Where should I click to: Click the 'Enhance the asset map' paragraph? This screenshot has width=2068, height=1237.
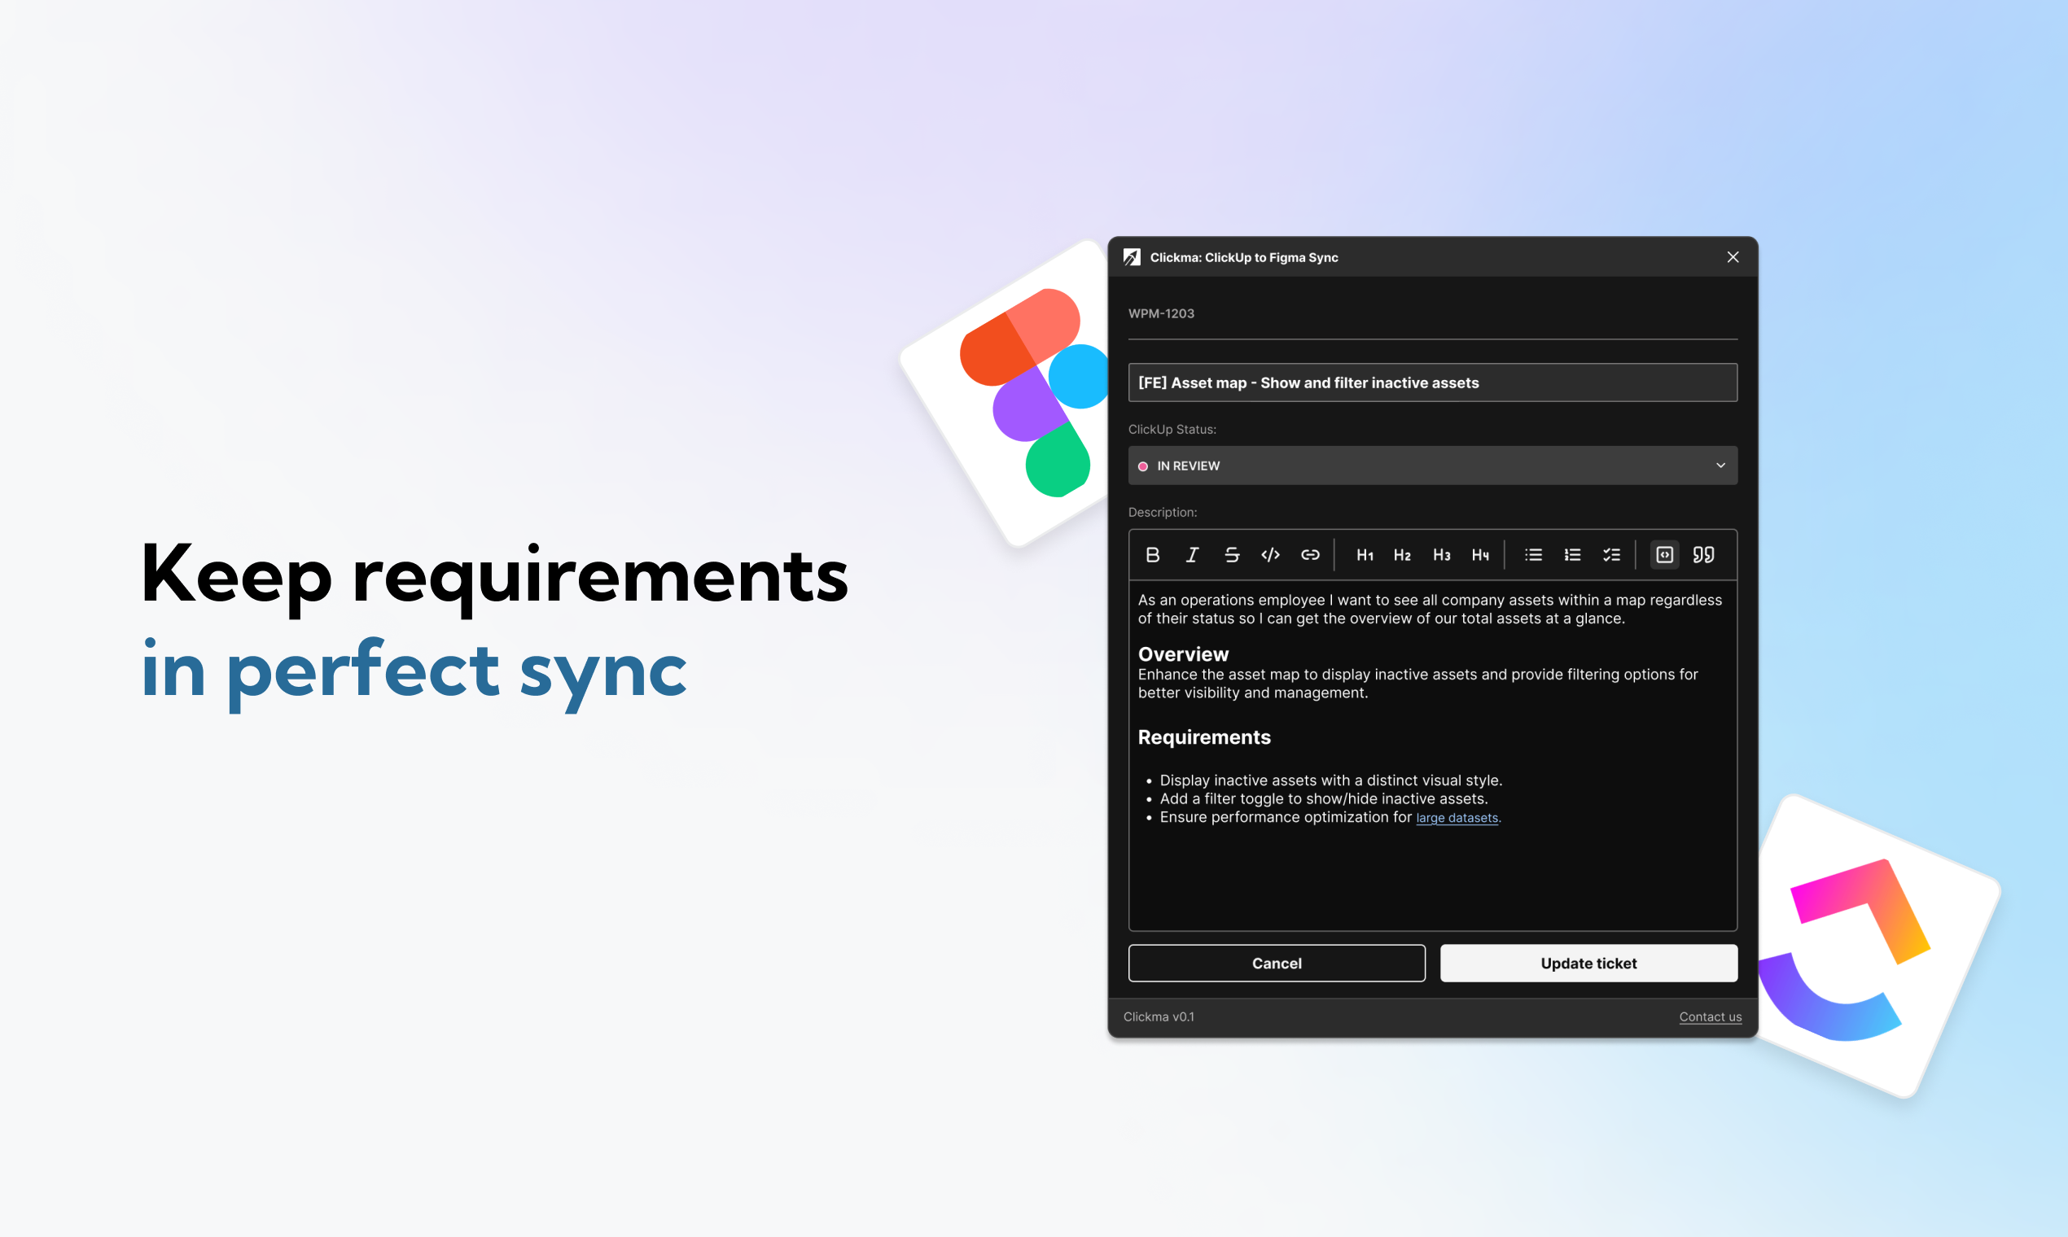1417,684
